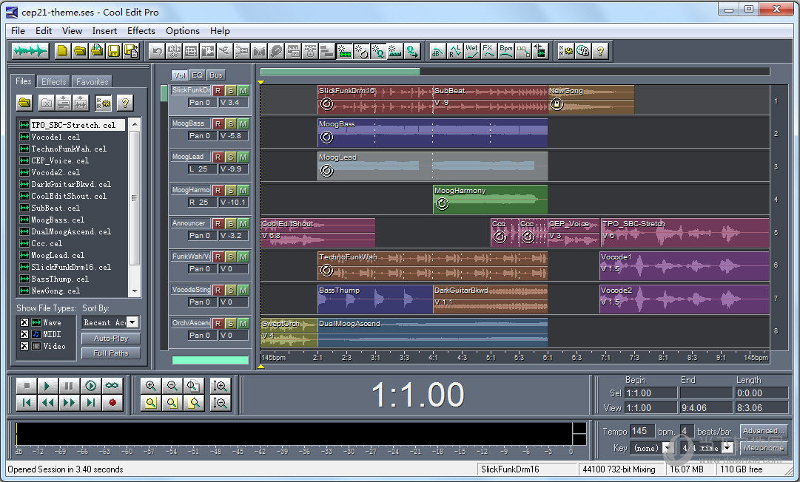Open the Sort By dropdown
The height and width of the screenshot is (482, 800).
tap(132, 322)
